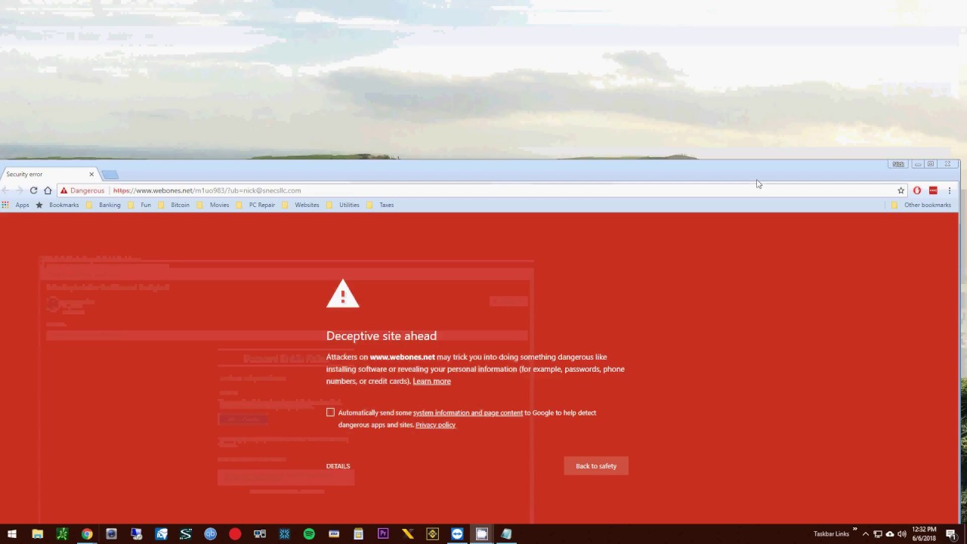Go to the Chrome home page icon

coord(48,190)
